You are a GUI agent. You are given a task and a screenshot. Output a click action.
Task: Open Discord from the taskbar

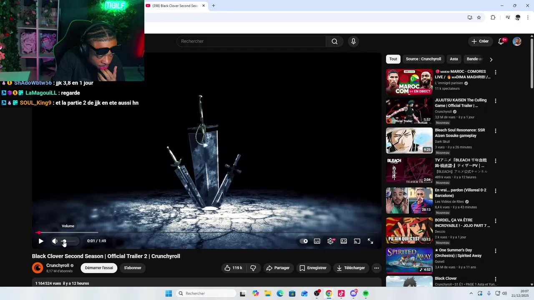coord(354,293)
